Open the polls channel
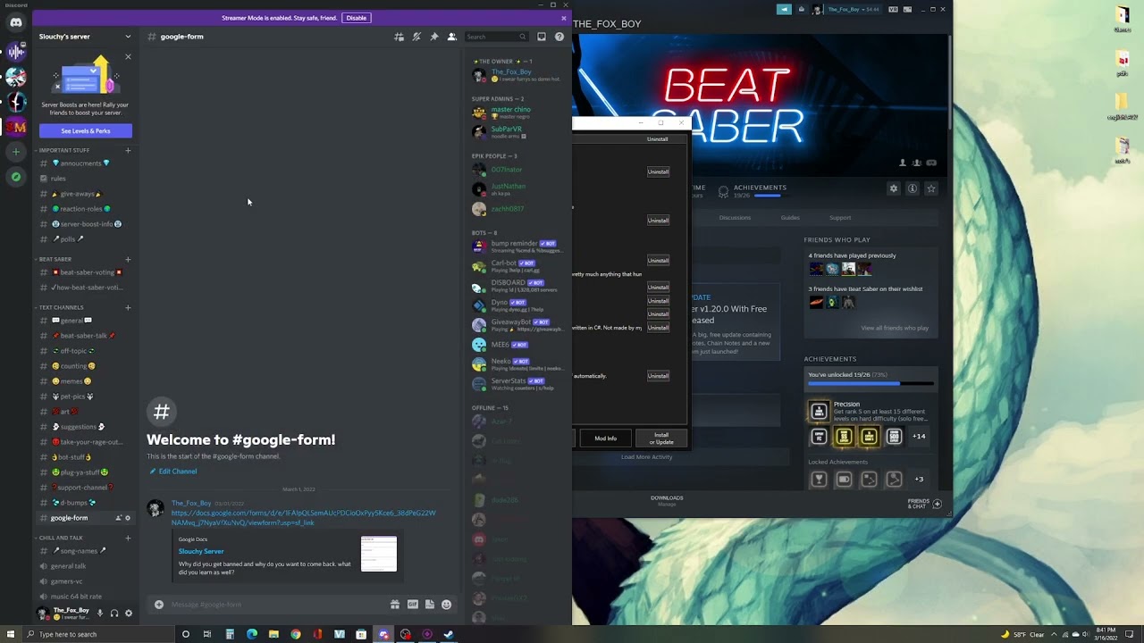 (85, 239)
